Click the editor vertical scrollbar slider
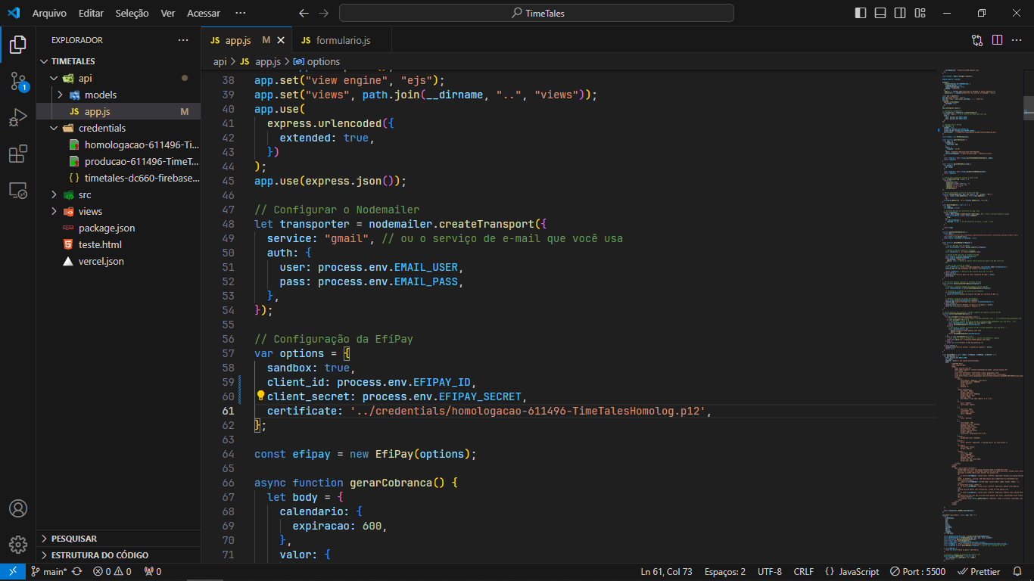1034x581 pixels. (1029, 107)
